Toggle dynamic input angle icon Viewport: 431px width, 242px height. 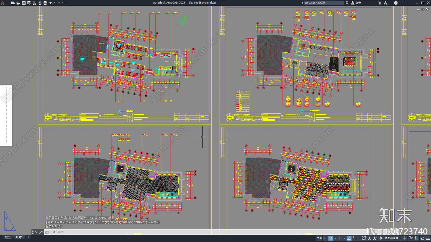tap(349, 238)
